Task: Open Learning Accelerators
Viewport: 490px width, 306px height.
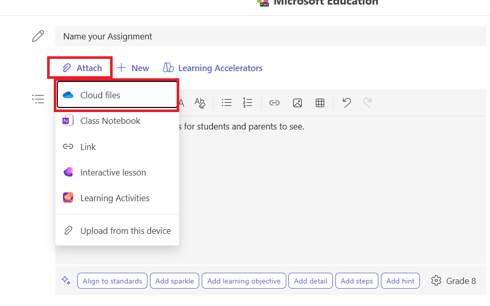Action: (213, 68)
